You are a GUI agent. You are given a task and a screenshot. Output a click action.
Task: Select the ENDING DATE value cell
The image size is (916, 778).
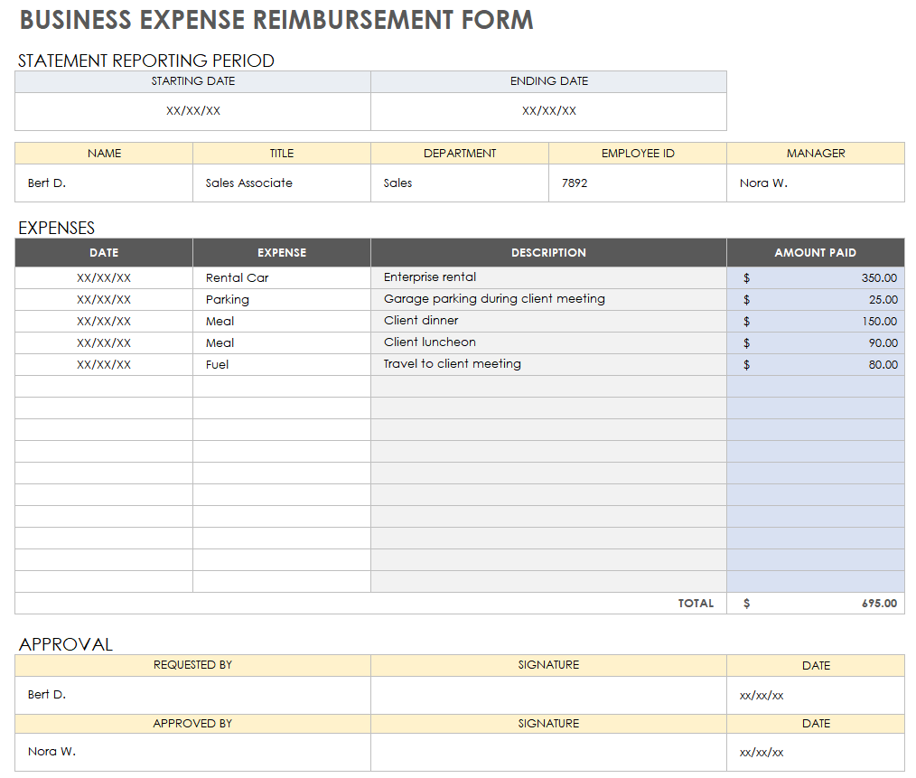(x=548, y=111)
